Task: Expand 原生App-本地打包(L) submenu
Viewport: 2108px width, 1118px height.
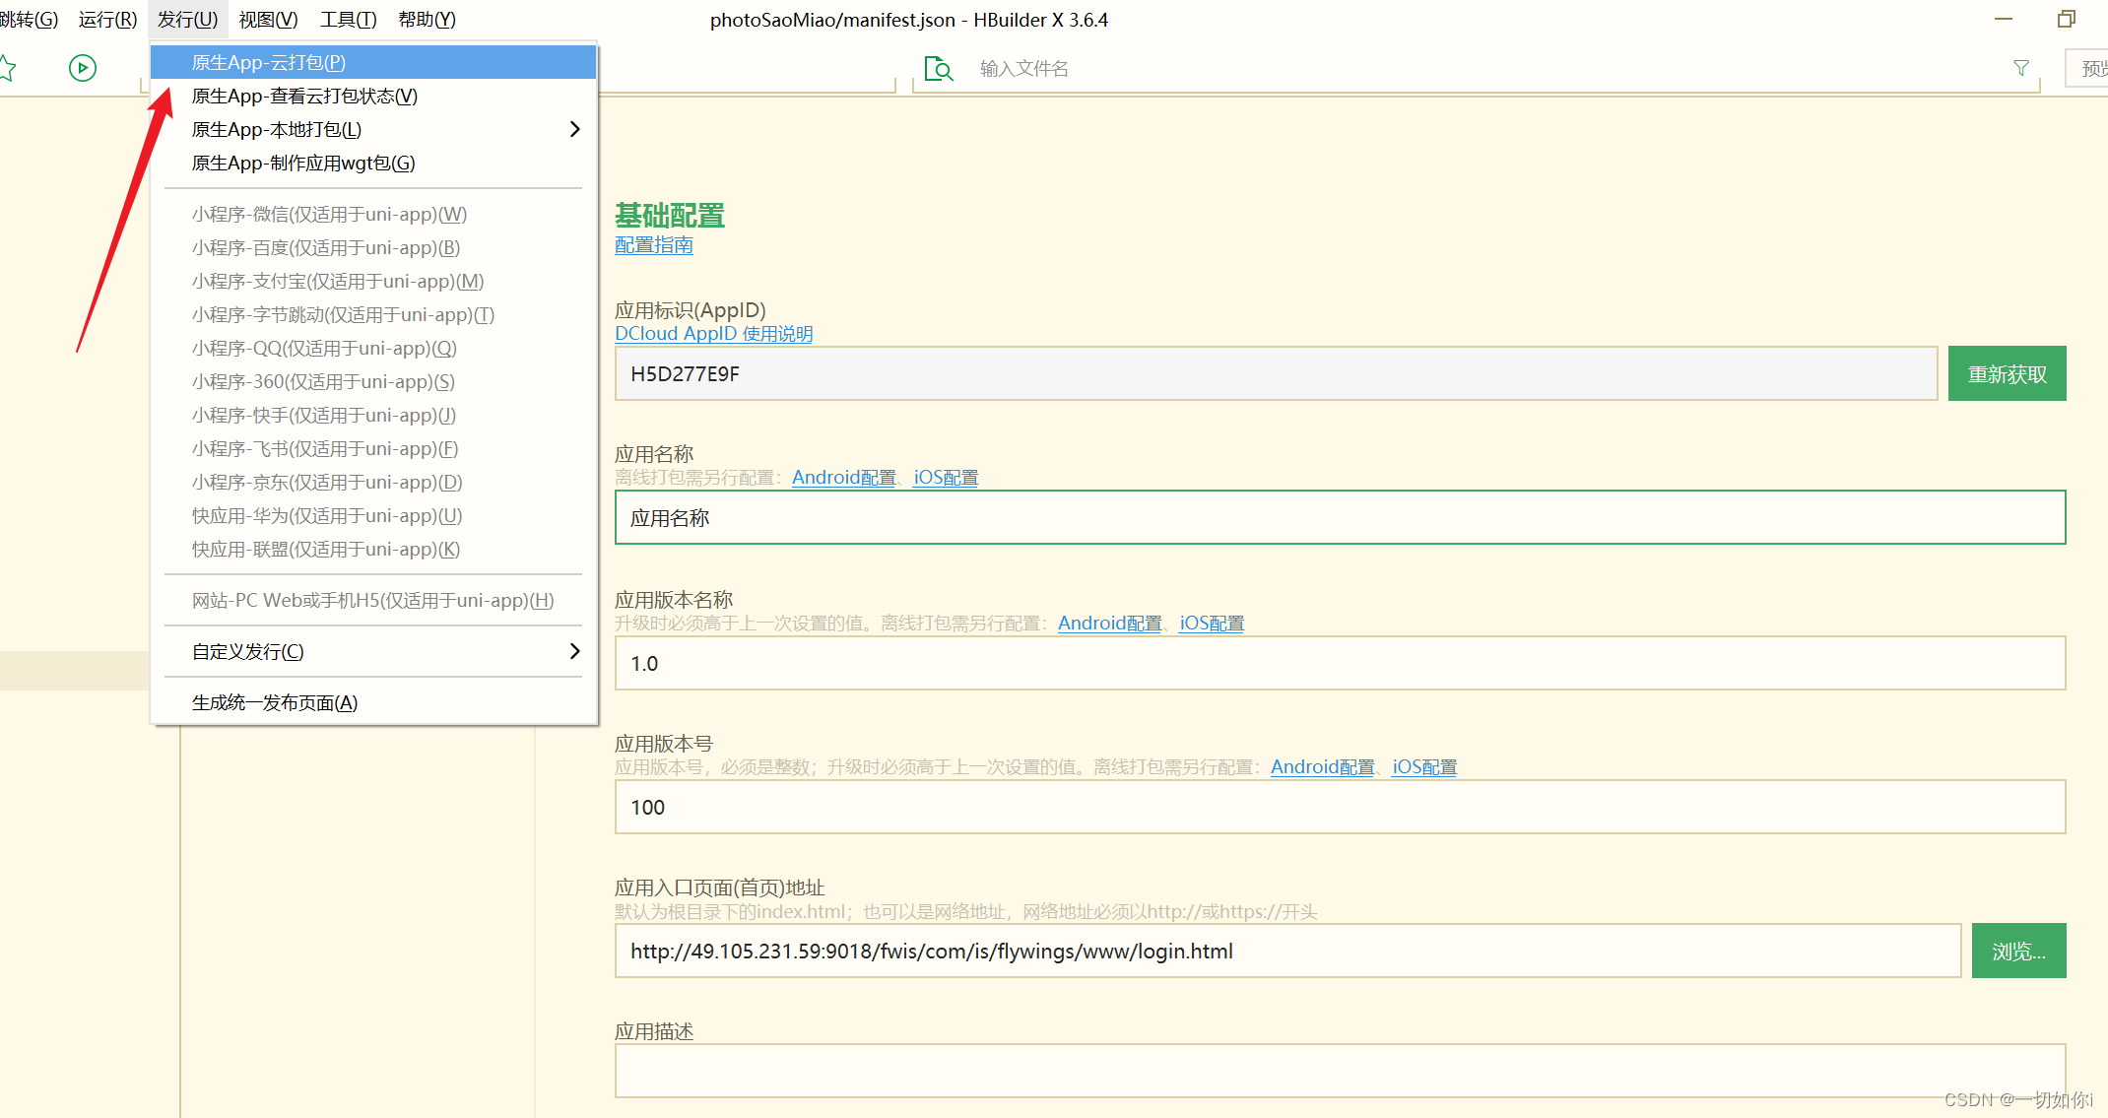Action: pyautogui.click(x=373, y=129)
